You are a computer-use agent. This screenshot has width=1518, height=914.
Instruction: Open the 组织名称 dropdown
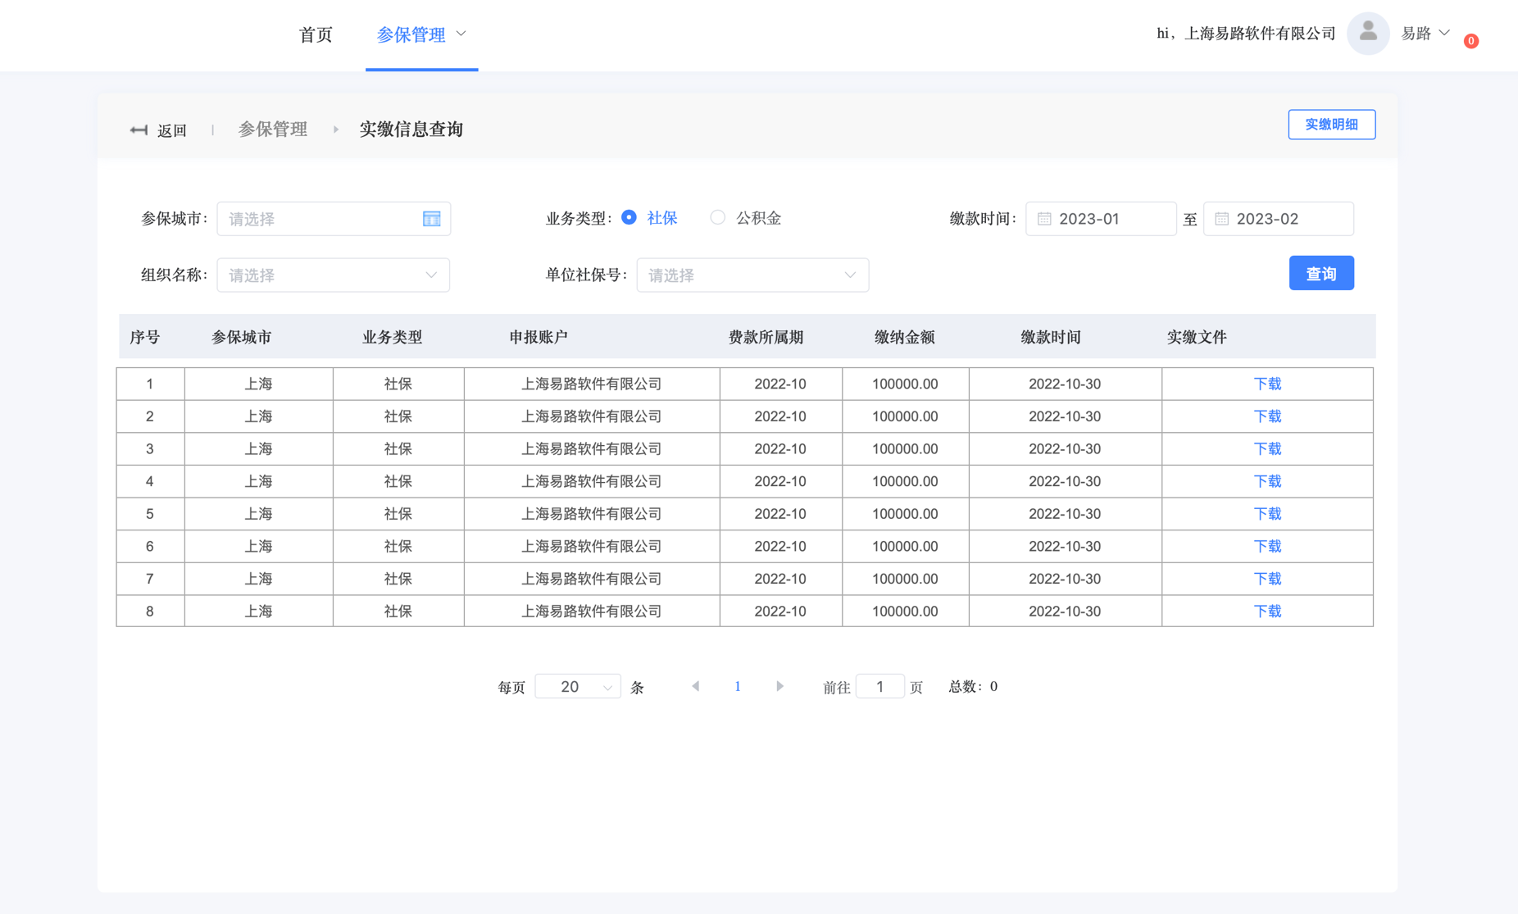(x=333, y=275)
